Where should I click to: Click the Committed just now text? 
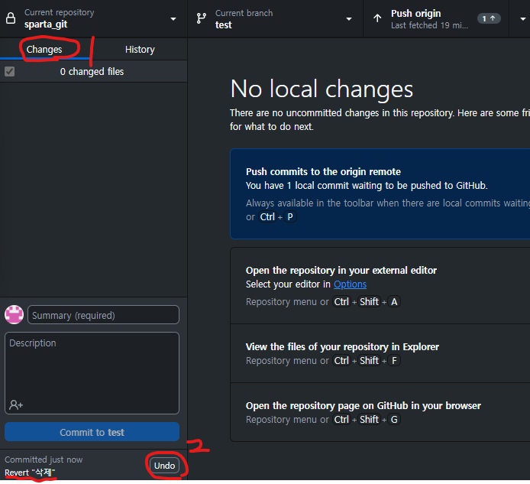point(44,460)
